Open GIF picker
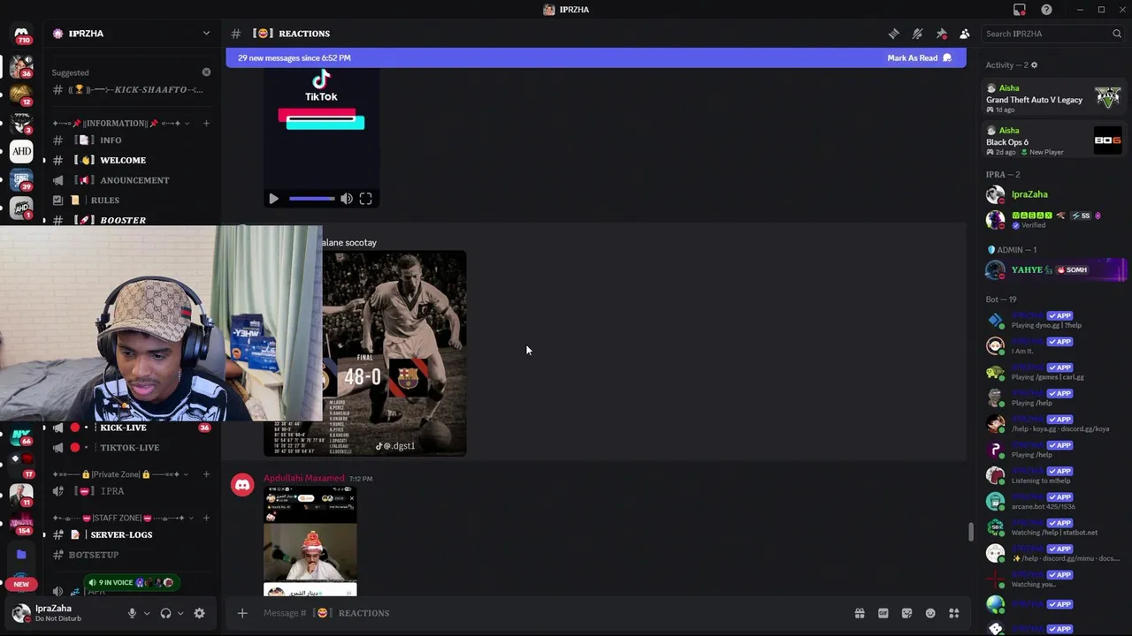Image resolution: width=1132 pixels, height=636 pixels. [x=883, y=613]
